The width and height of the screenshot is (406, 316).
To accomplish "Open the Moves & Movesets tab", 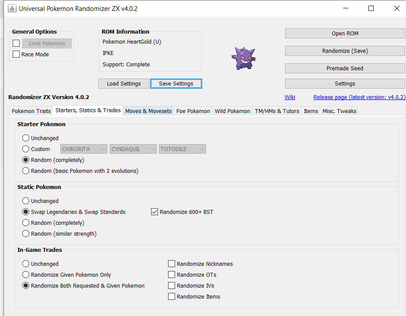I will point(148,111).
